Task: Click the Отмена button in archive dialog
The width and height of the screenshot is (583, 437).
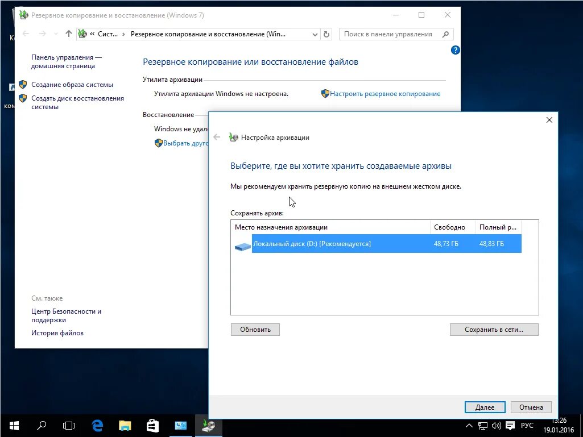Action: [531, 407]
